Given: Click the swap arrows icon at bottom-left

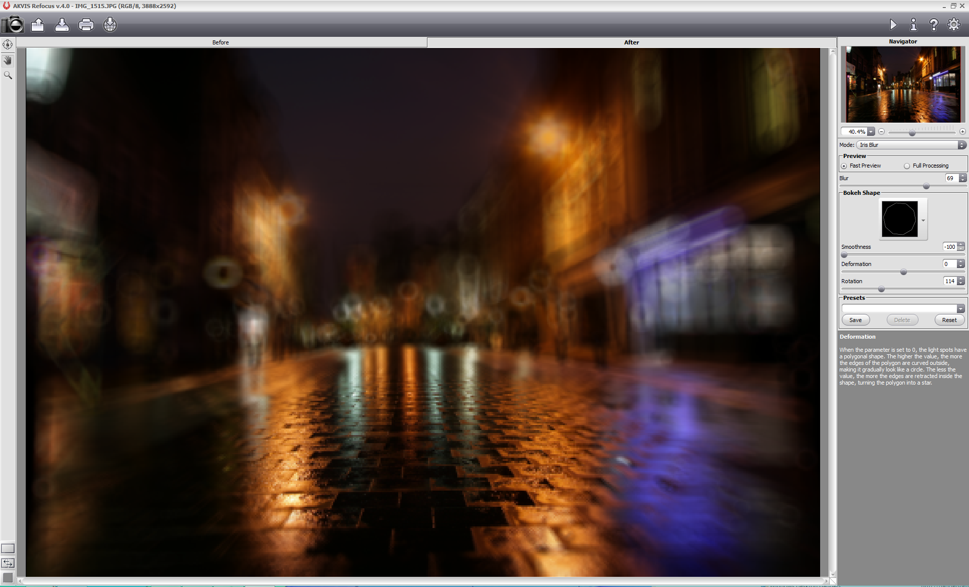Looking at the screenshot, I should pos(8,563).
